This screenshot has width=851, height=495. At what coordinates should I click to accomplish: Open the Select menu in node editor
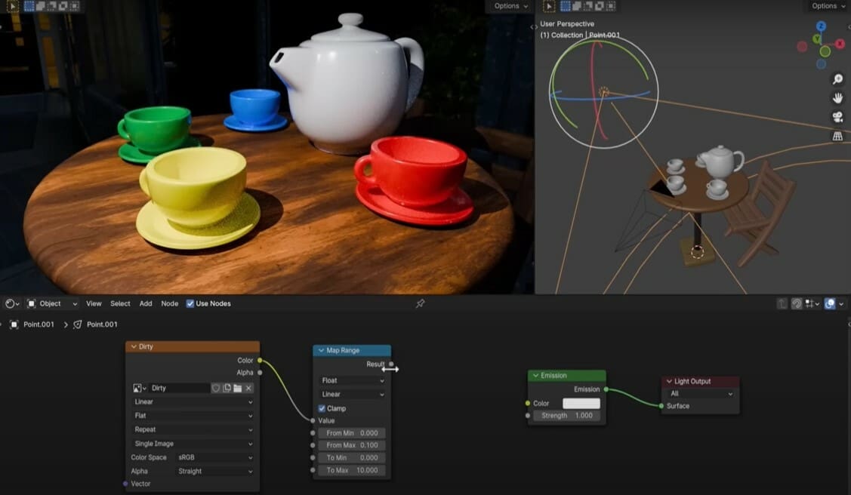coord(120,303)
